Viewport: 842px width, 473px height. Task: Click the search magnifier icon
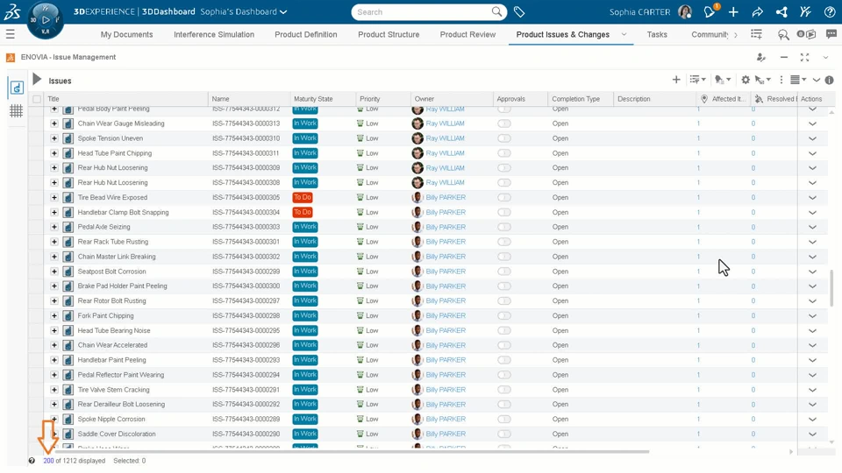pyautogui.click(x=496, y=11)
